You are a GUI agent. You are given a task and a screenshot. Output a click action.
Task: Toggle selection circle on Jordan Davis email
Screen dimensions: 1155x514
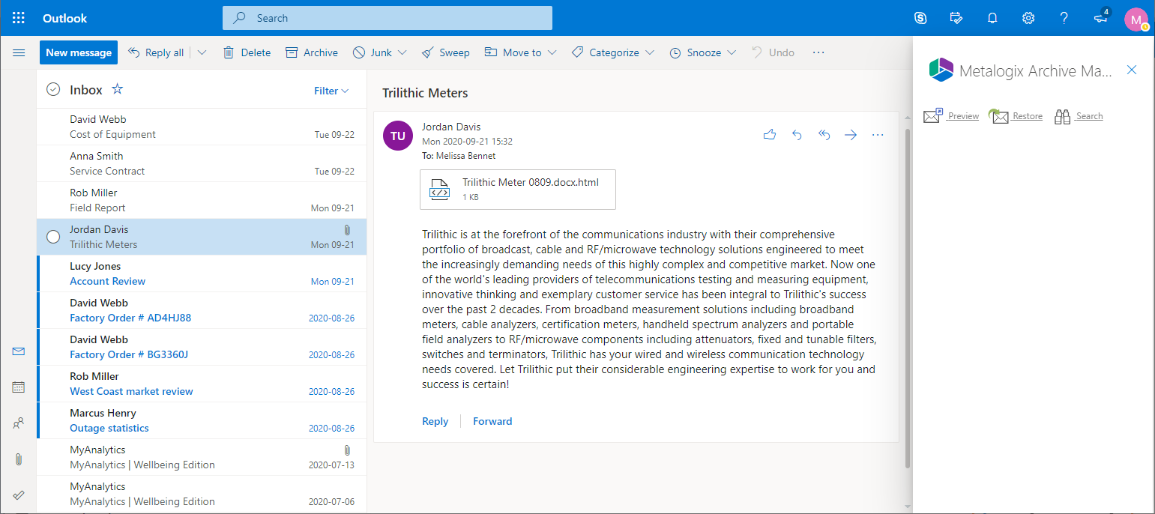[53, 237]
